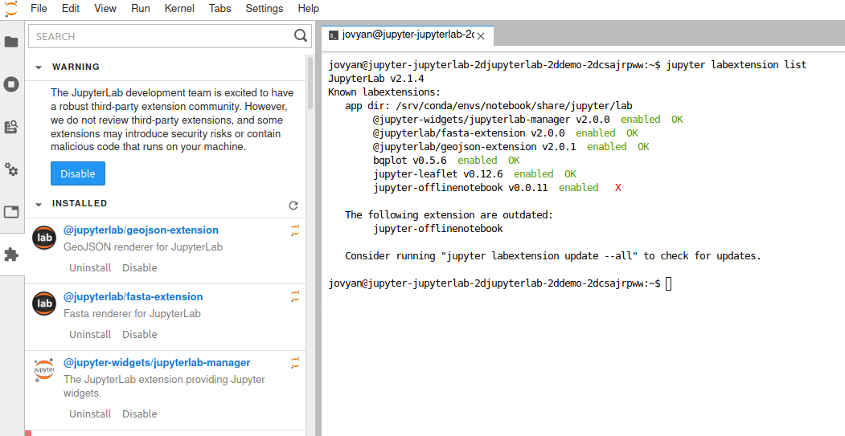Click the jupyterlab-manager Jupyter logo icon
This screenshot has width=845, height=436.
click(44, 370)
